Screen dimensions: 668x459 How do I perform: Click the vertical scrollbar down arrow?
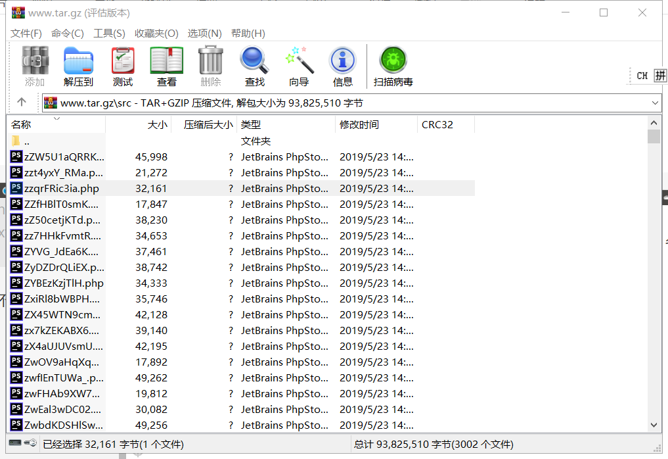[654, 425]
